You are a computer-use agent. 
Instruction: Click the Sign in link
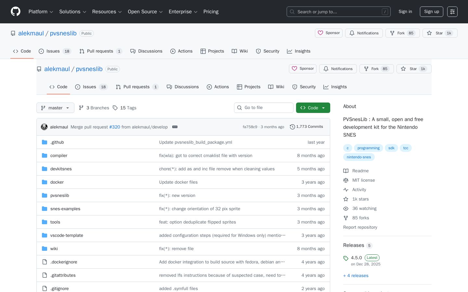point(405,12)
